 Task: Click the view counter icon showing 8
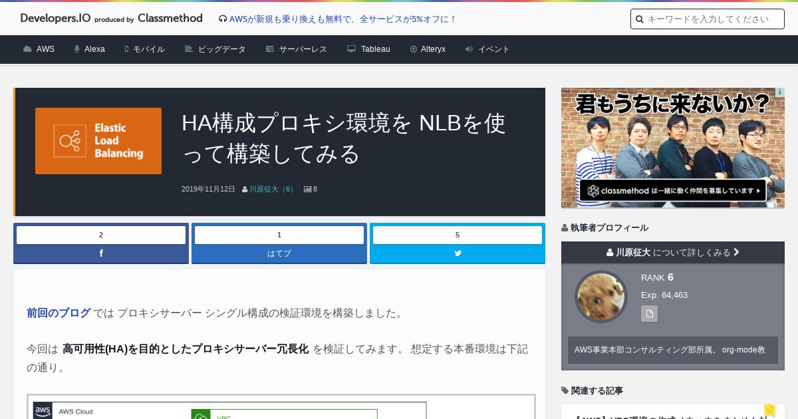[308, 190]
